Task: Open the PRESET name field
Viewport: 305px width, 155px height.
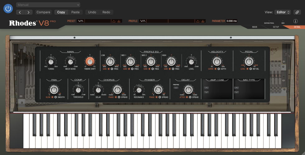Action: (x=98, y=21)
